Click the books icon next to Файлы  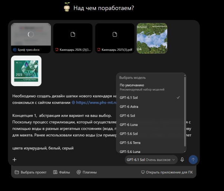coord(55,172)
